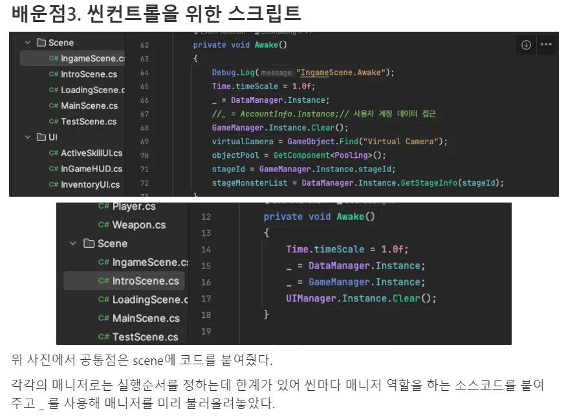Select IngameScene.cs in upper file tree

click(72, 58)
